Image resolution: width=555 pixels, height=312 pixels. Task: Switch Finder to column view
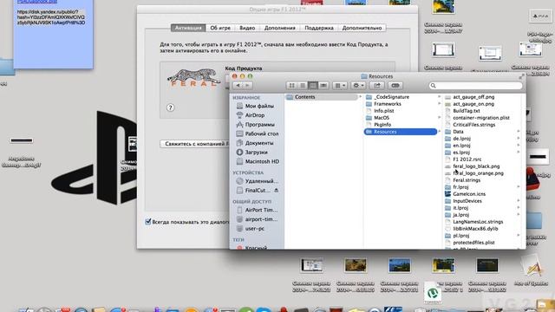pos(313,86)
